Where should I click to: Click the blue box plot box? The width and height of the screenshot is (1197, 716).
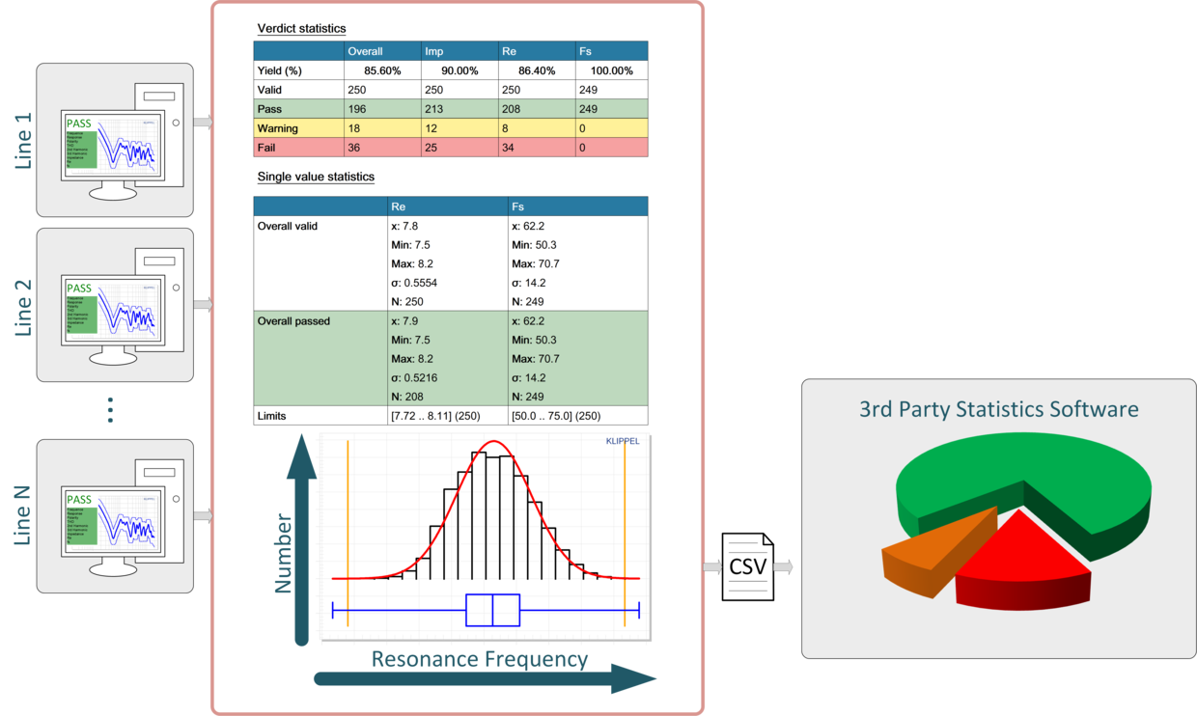[492, 611]
